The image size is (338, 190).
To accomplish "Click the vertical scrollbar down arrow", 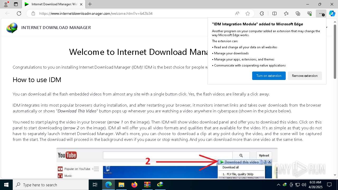I will coord(335,175).
